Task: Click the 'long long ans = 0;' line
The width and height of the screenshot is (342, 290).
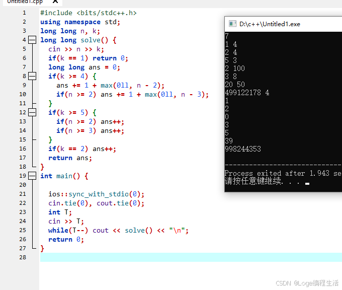Action: coord(84,67)
